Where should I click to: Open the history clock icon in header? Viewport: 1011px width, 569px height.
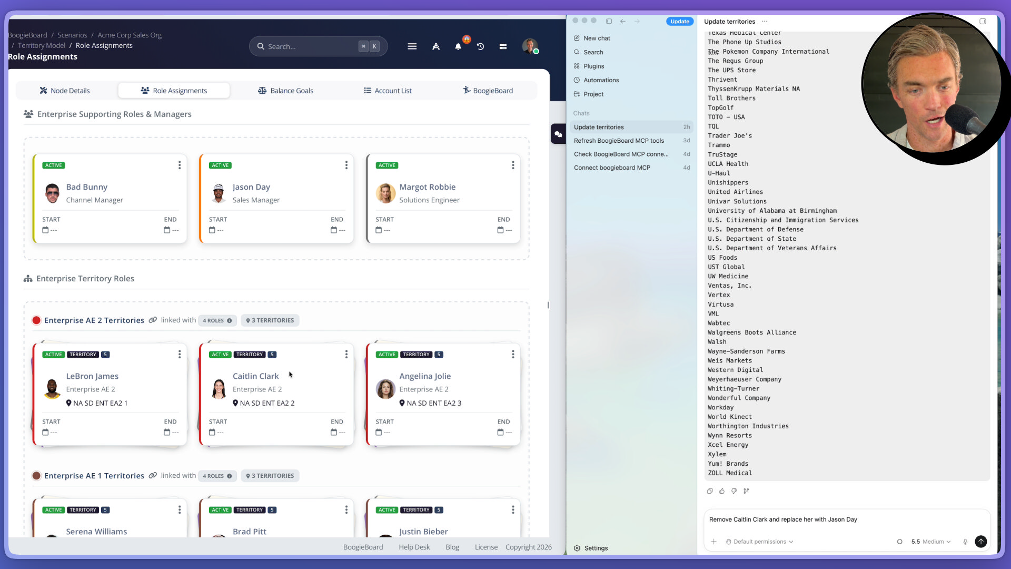point(480,46)
